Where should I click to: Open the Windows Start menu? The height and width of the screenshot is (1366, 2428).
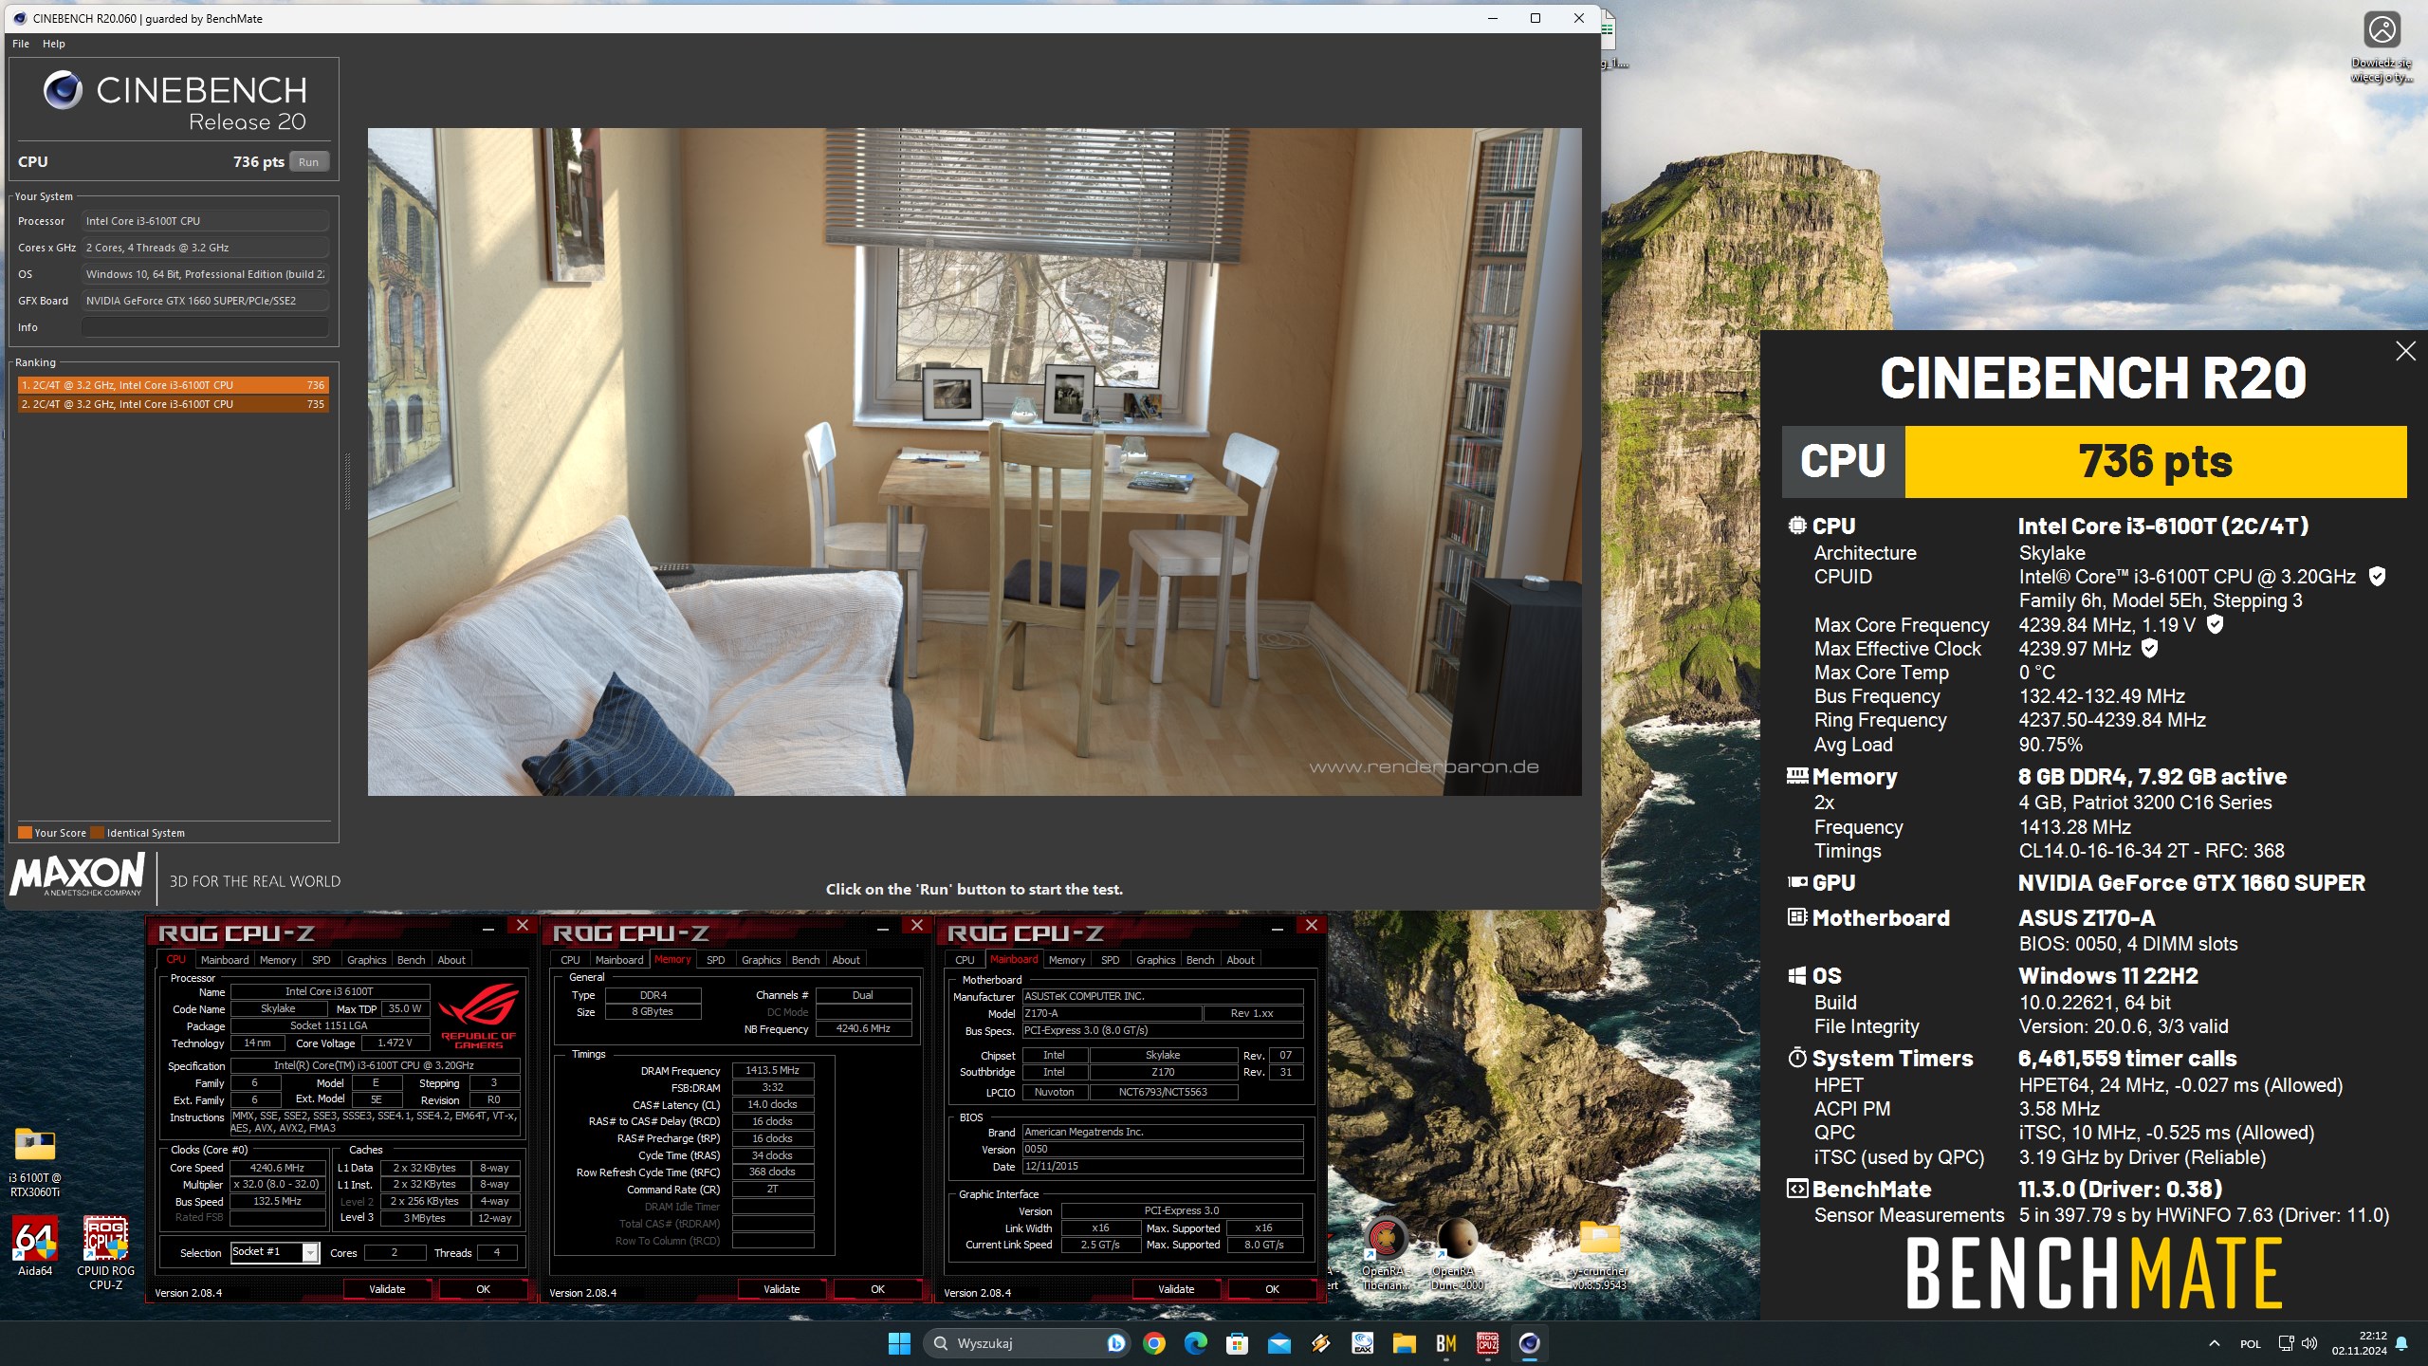[x=899, y=1343]
